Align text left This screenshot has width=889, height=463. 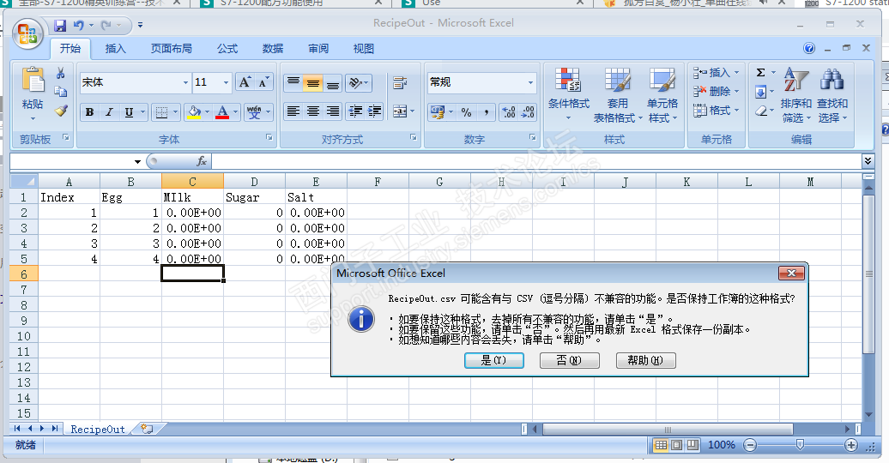pyautogui.click(x=293, y=111)
